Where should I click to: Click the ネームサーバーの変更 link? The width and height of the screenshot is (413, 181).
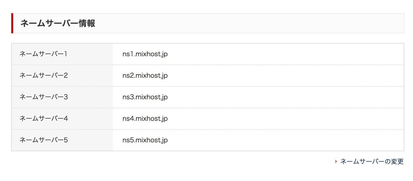(x=372, y=161)
